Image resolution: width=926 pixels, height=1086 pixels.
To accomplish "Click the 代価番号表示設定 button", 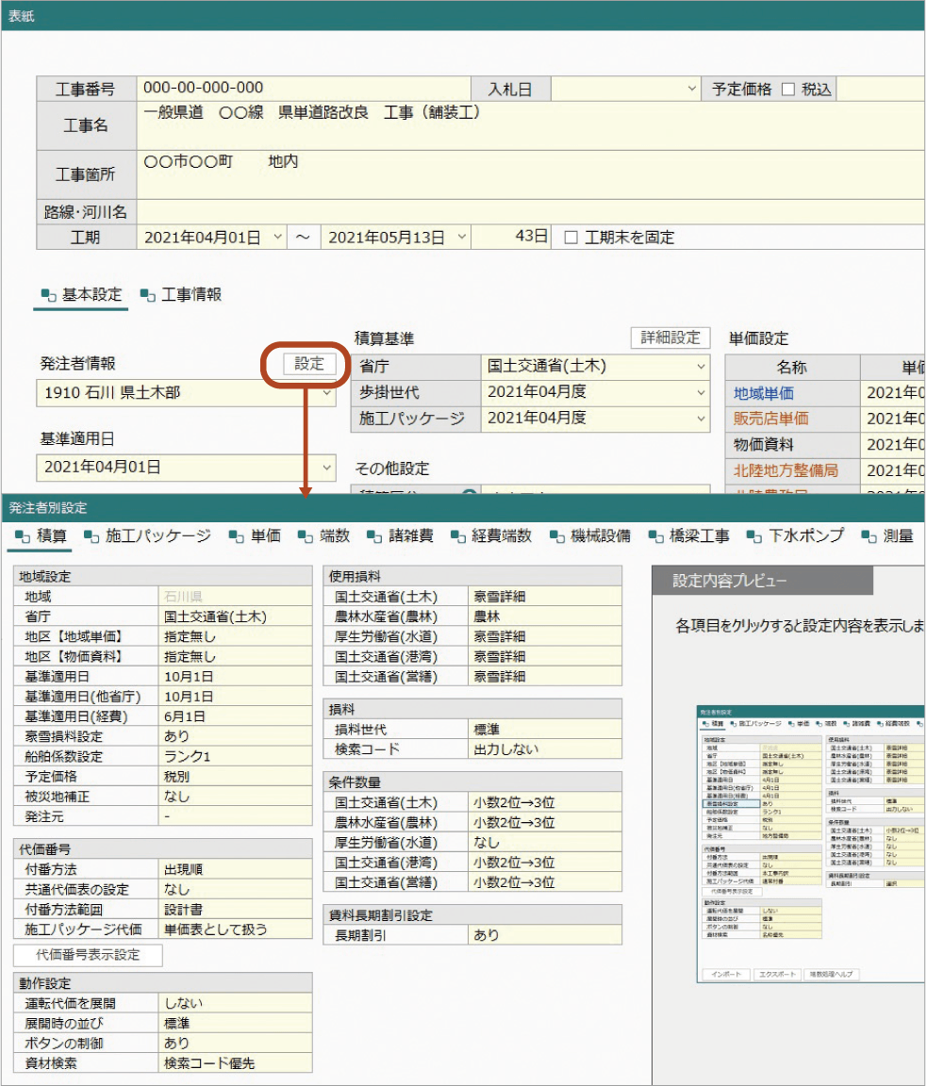I will 88,955.
